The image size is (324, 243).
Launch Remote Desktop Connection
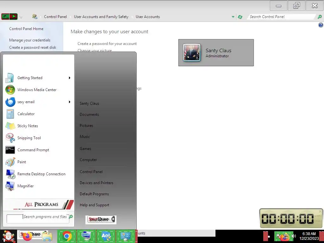coord(38,174)
